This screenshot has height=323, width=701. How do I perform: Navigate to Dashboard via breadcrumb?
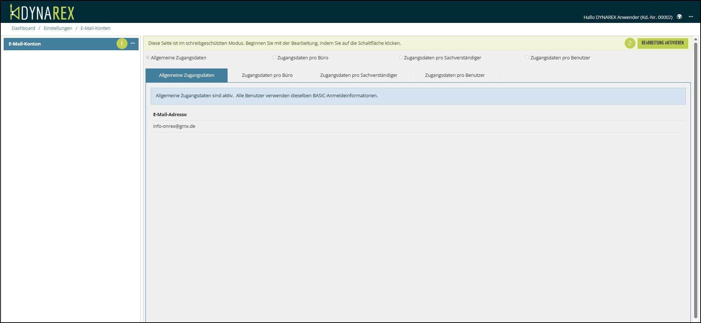[23, 28]
